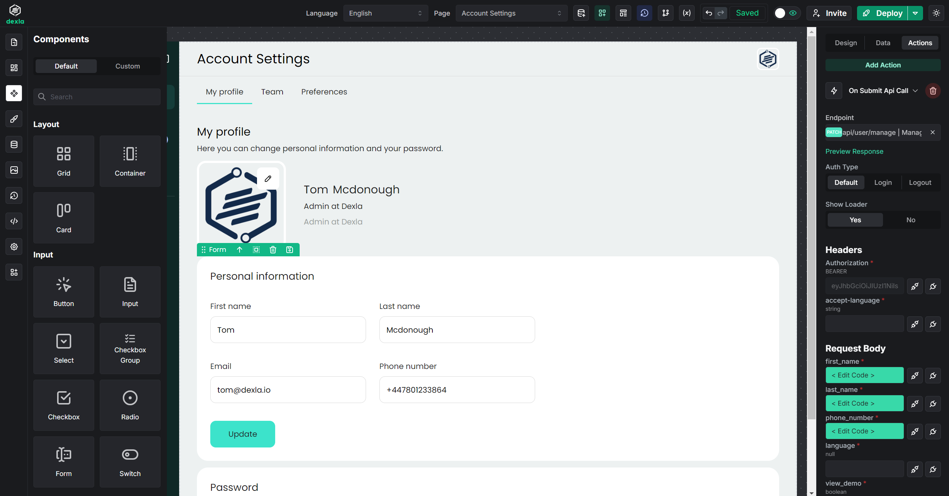Delete the Form using its toolbar trash icon
This screenshot has height=496, width=949.
coord(273,250)
